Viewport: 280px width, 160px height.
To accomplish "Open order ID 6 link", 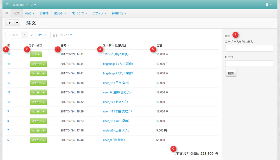I will pos(8,140).
